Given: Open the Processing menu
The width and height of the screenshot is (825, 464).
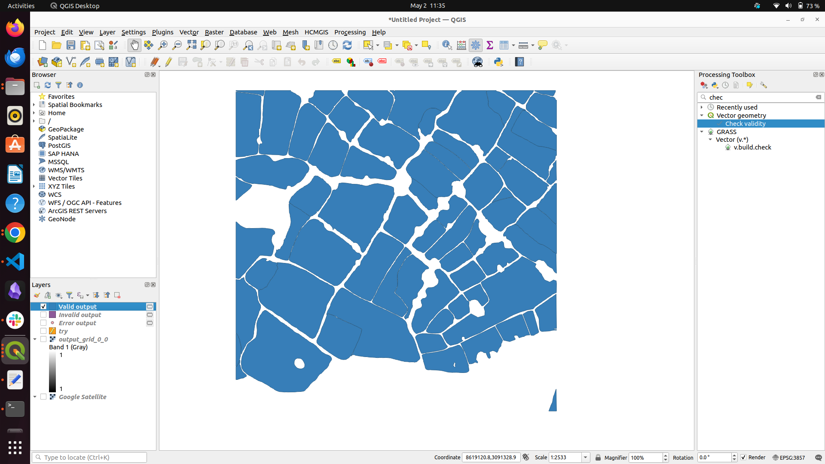Looking at the screenshot, I should click(x=350, y=32).
